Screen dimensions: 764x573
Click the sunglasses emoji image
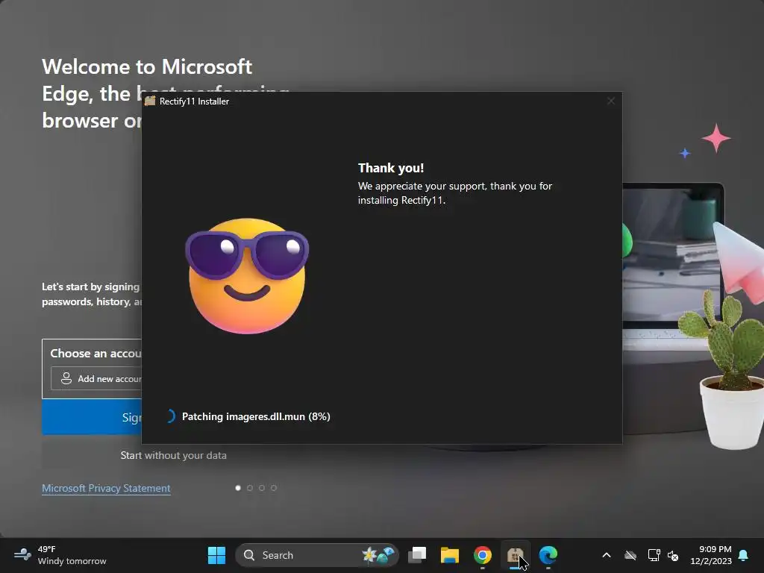(x=247, y=276)
